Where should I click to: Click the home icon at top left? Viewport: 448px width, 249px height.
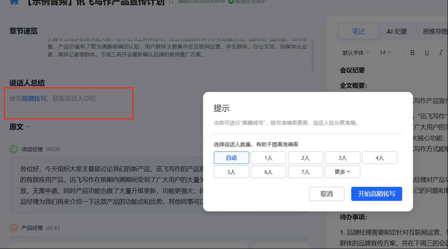click(14, 2)
